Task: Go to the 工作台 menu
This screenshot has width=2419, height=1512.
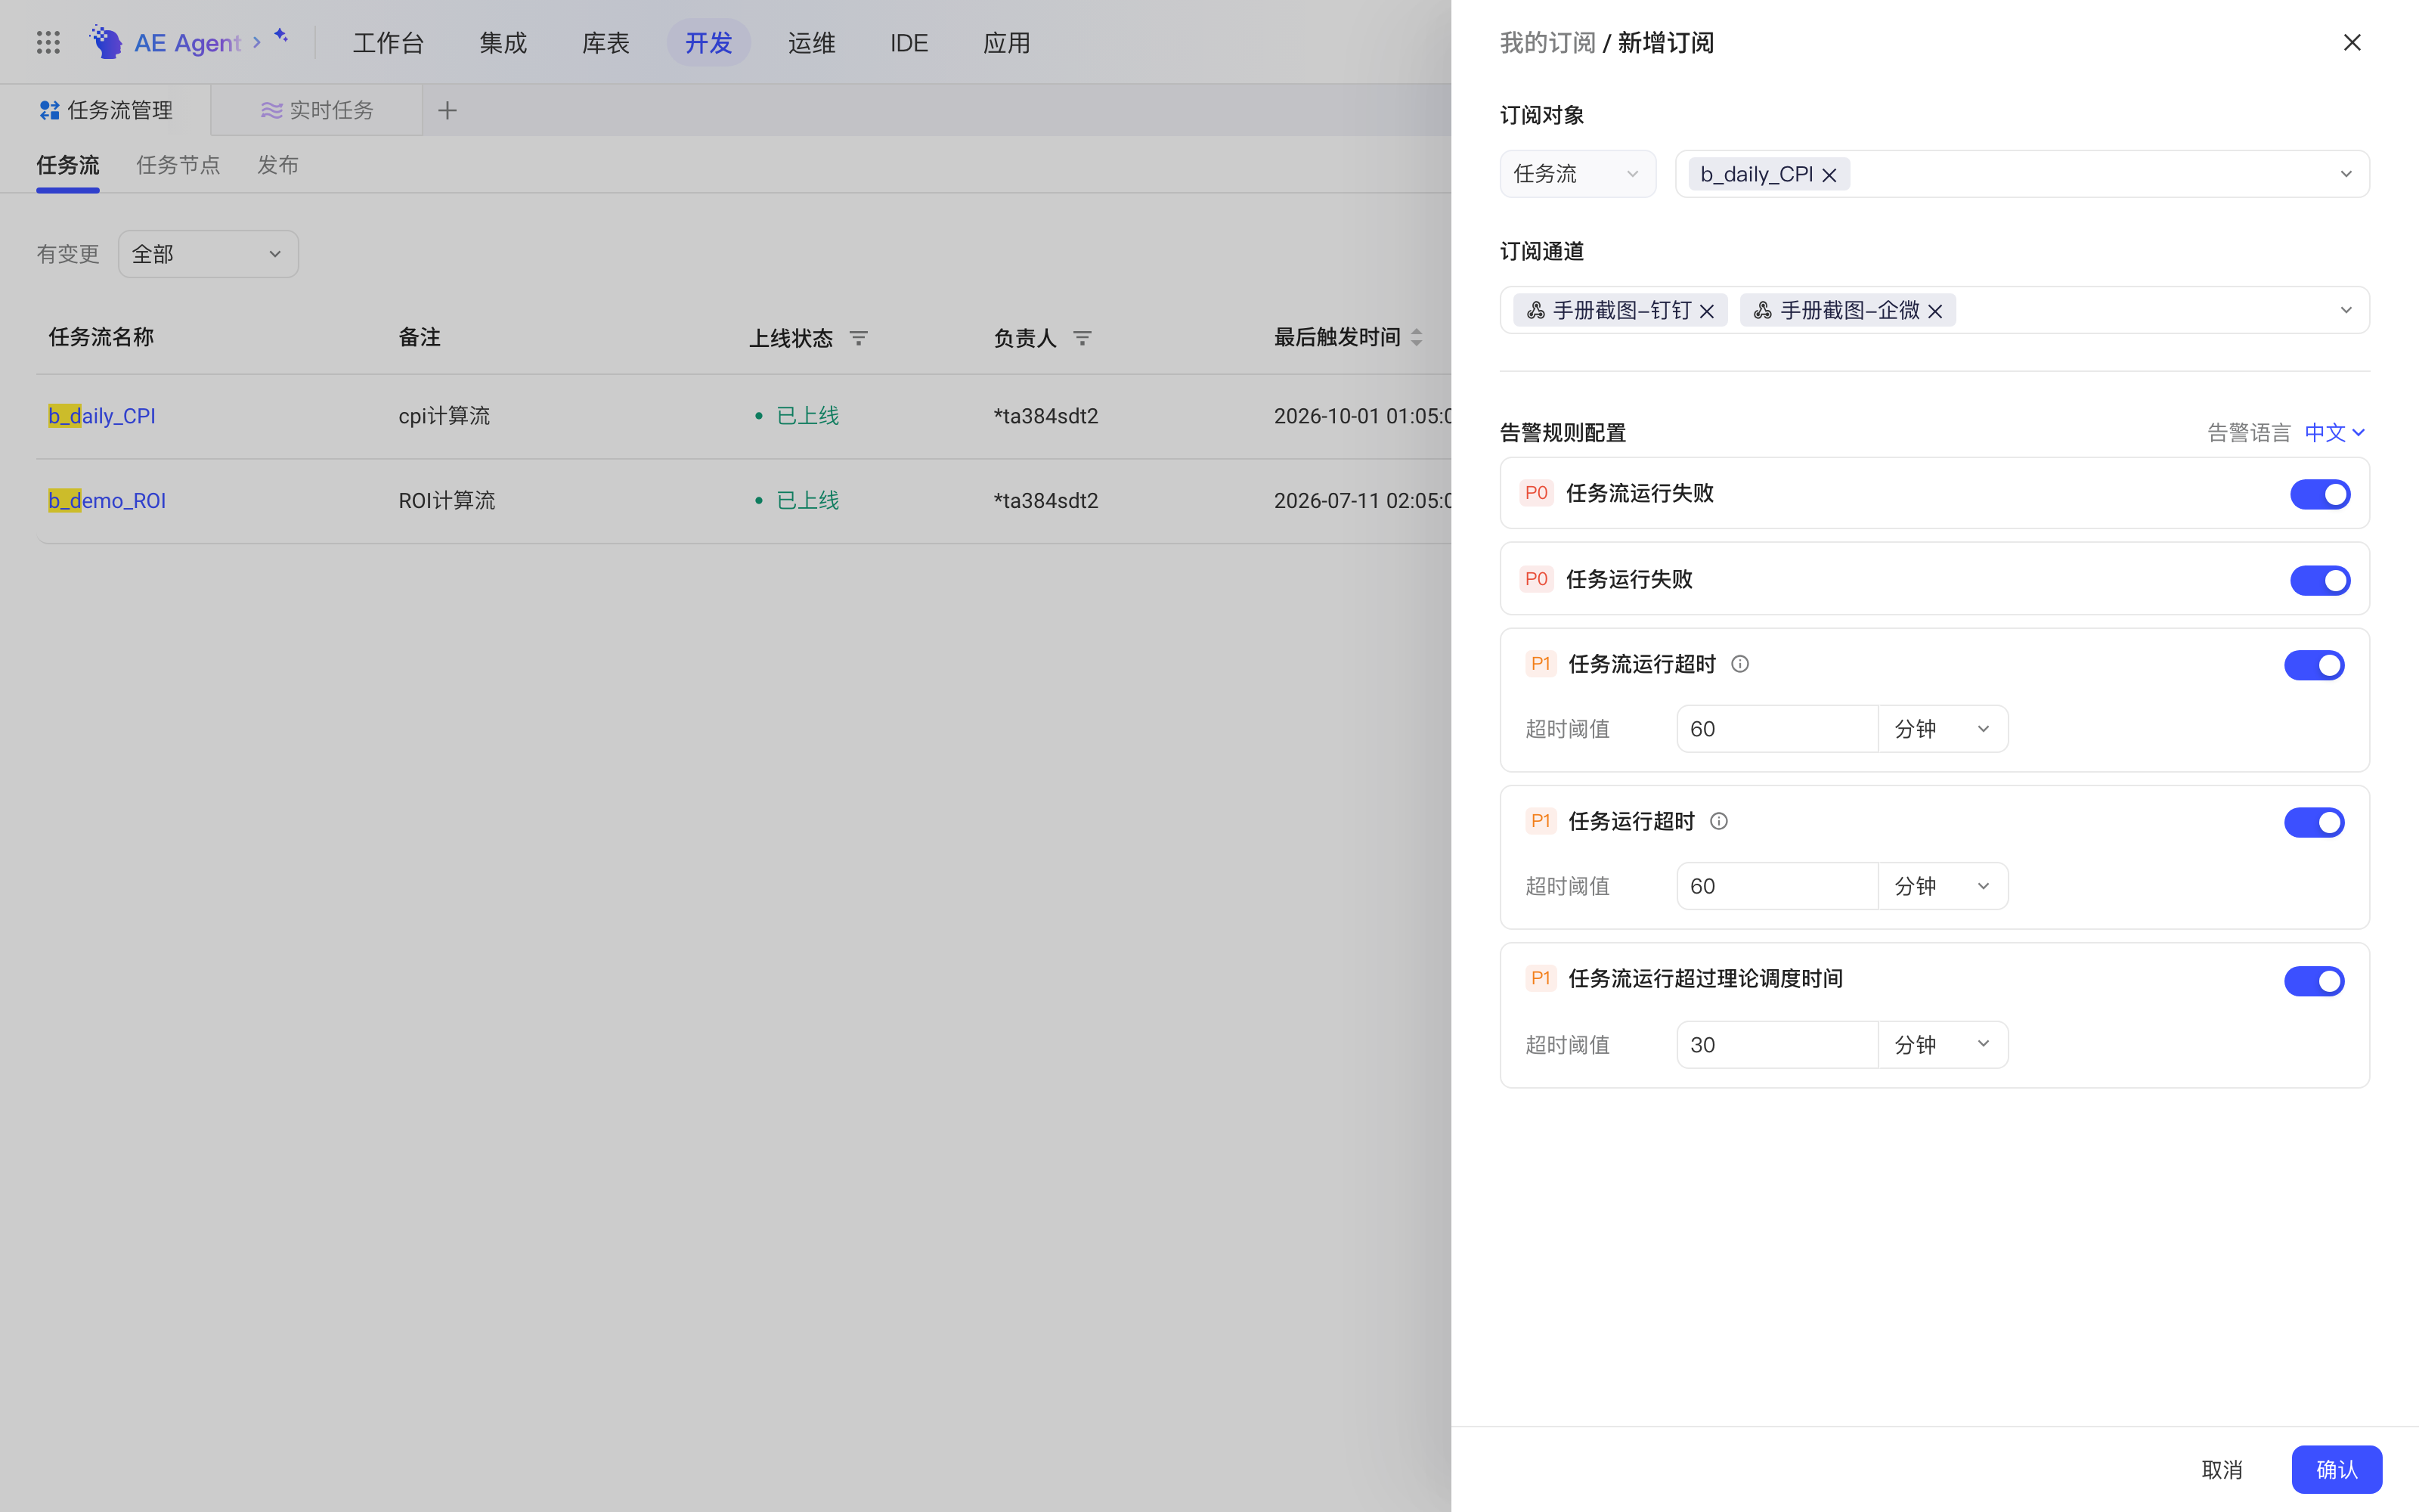Action: pos(388,42)
